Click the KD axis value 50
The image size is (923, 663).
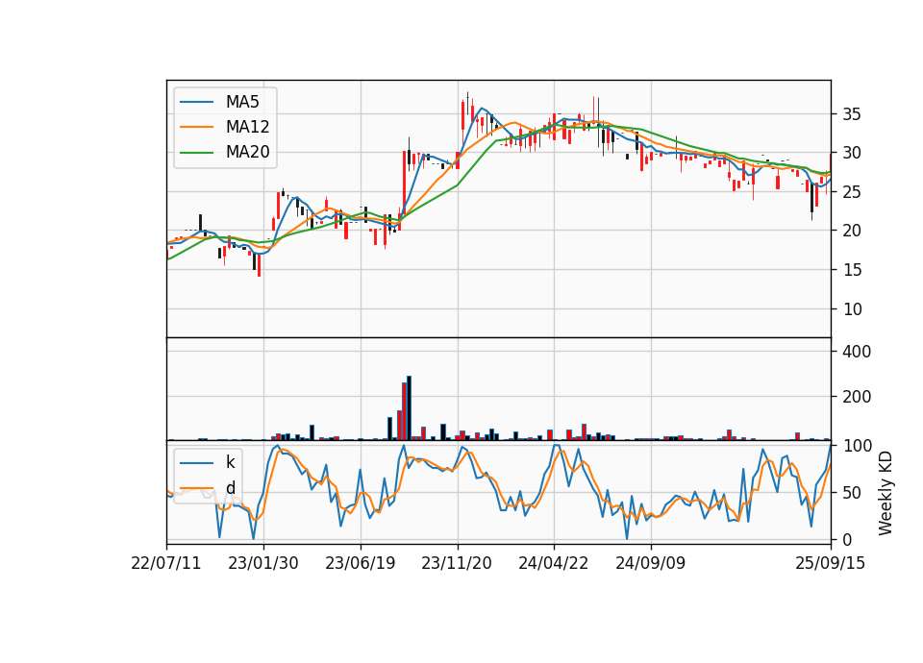[x=851, y=492]
